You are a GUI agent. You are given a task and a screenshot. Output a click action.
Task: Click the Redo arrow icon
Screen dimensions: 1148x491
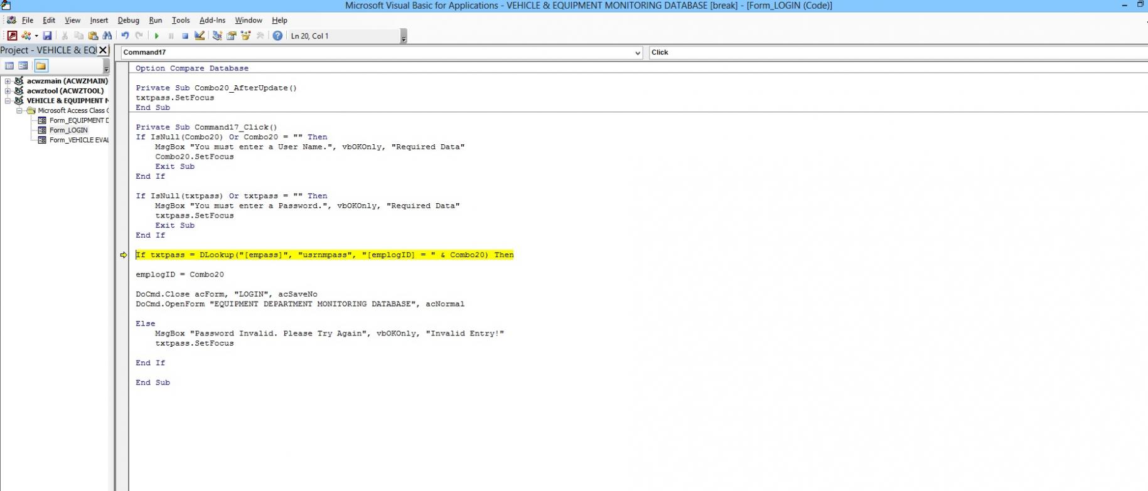click(139, 36)
